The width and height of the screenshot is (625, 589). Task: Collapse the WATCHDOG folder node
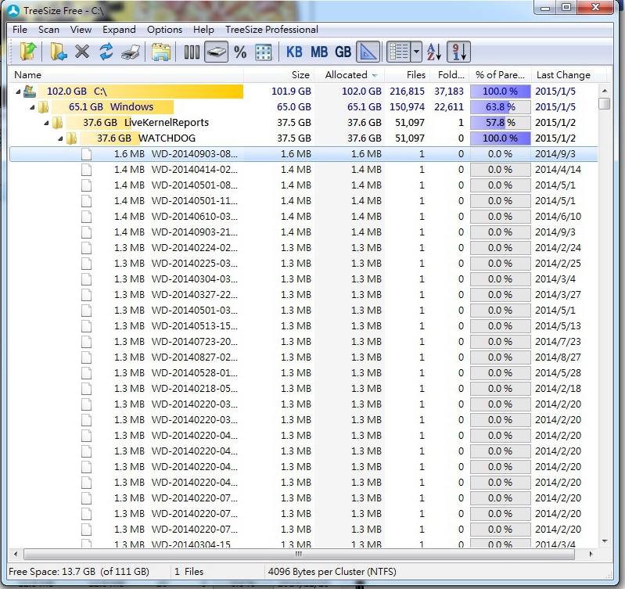click(59, 138)
